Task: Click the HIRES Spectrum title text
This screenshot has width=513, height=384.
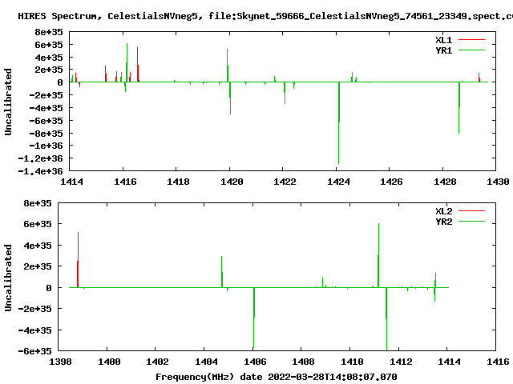Action: coord(265,16)
